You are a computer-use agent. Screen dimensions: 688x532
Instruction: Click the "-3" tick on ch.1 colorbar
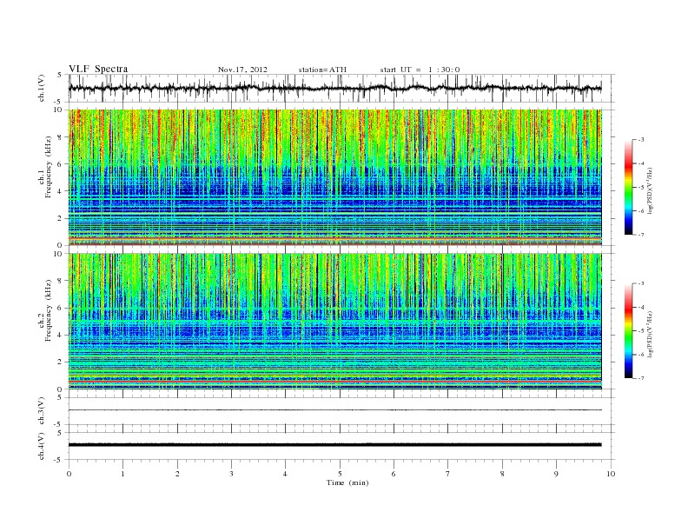pos(641,140)
